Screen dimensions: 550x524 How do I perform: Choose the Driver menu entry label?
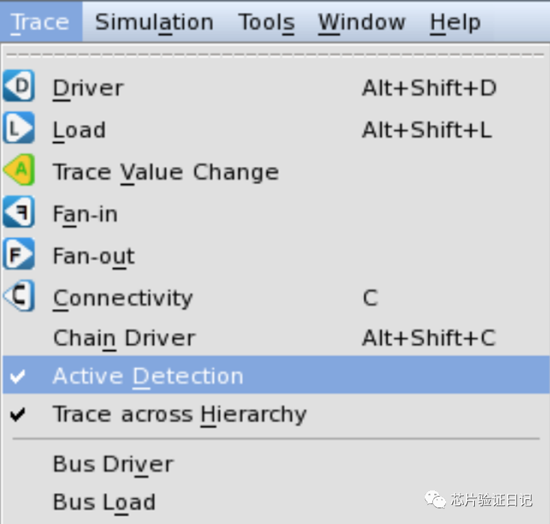(88, 88)
